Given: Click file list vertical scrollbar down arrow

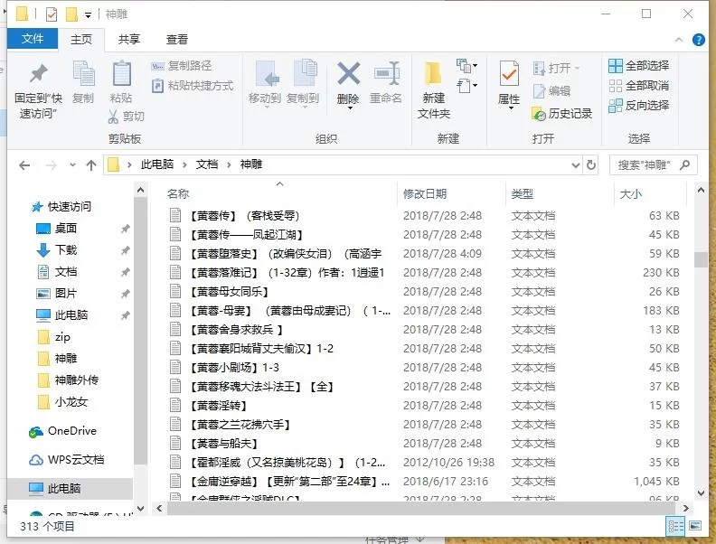Looking at the screenshot, I should coord(701,492).
